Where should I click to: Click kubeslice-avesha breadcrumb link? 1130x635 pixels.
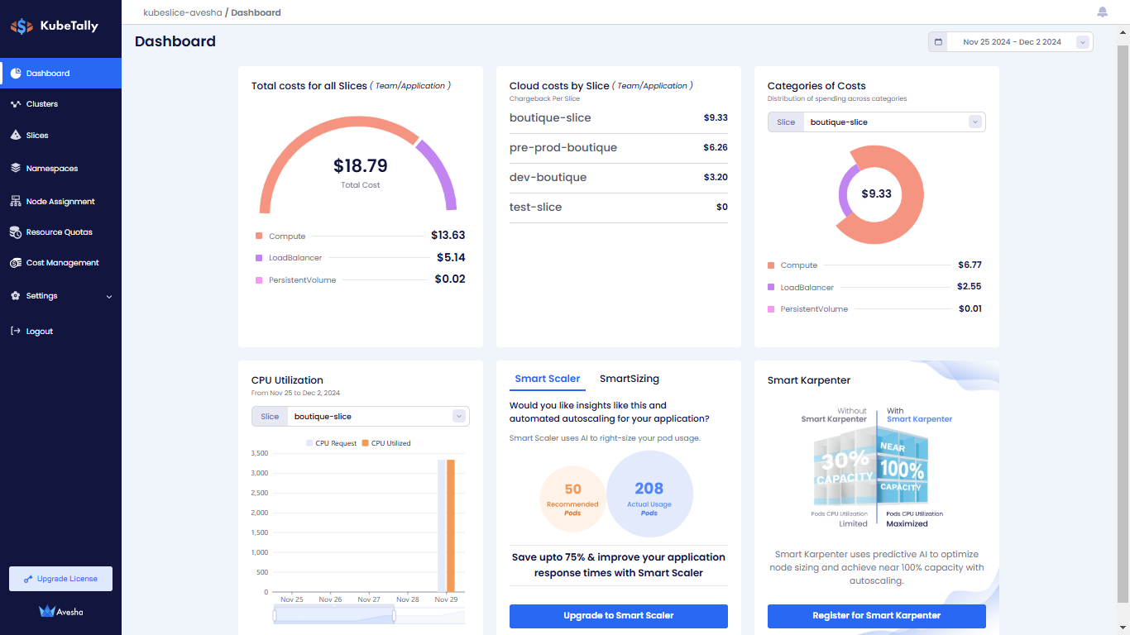click(183, 12)
